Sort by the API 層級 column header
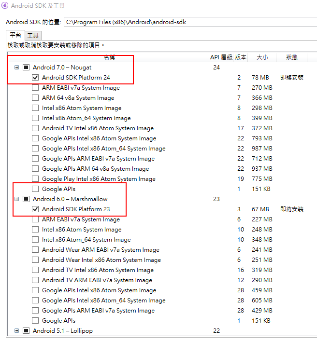317x341 pixels. [x=221, y=57]
